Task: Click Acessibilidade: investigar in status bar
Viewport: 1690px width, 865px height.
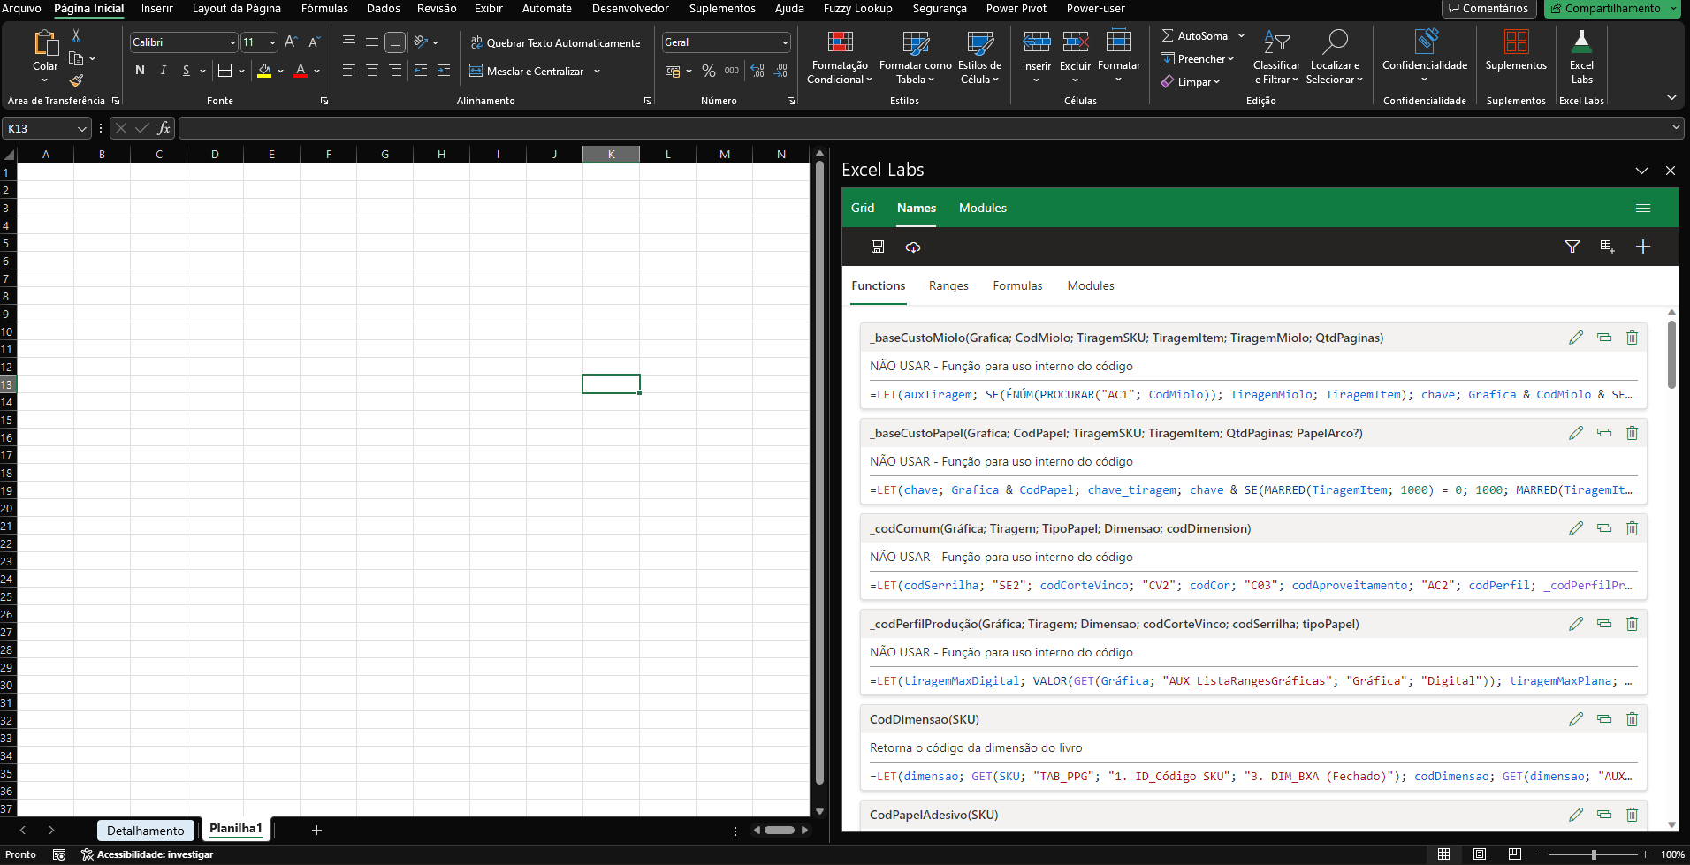Action: (148, 854)
